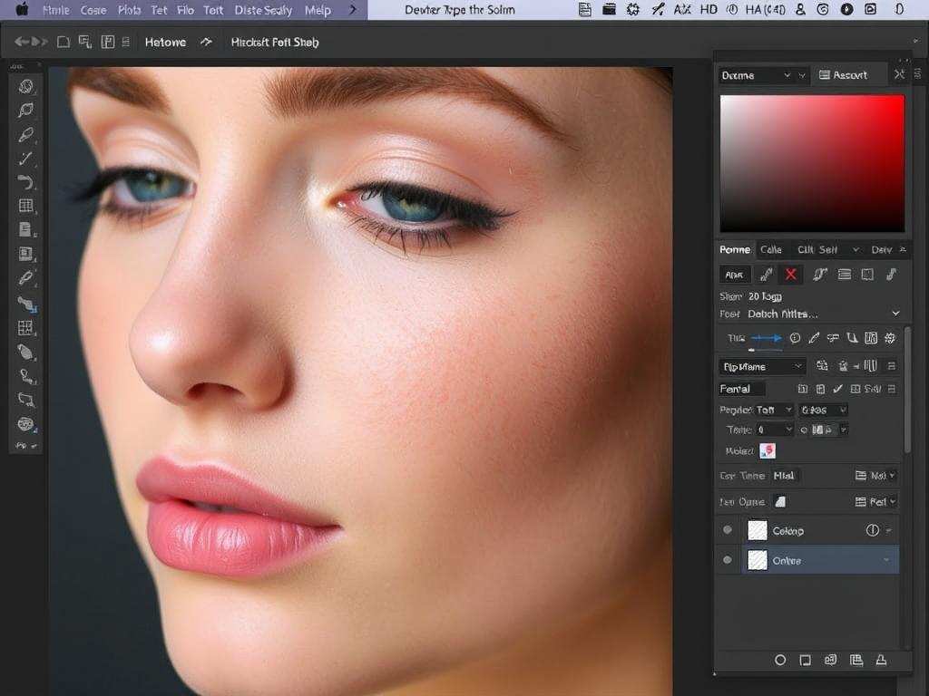Image resolution: width=929 pixels, height=696 pixels.
Task: Open the Rip Mame dropdown
Action: 762,366
